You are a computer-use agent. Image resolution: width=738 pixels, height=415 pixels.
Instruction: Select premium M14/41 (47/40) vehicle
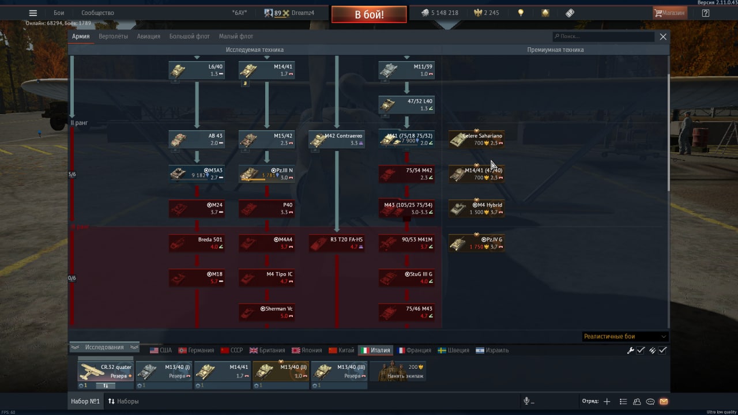[477, 174]
